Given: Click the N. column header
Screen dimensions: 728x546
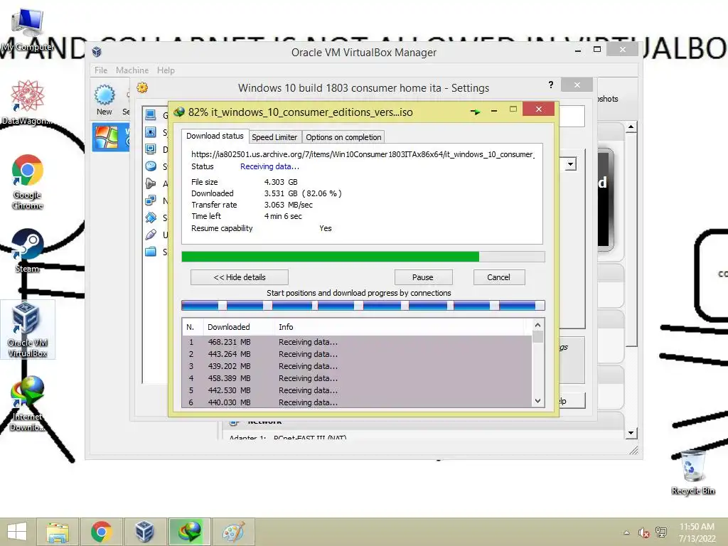Looking at the screenshot, I should tap(193, 327).
